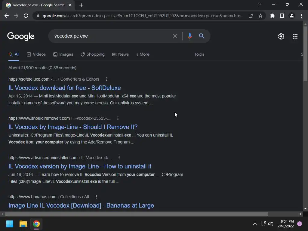Open the Extensions puzzle icon
The height and width of the screenshot is (231, 308).
272,16
